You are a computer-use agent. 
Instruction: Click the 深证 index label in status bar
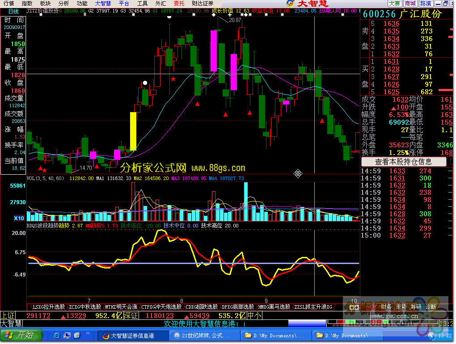coord(131,315)
